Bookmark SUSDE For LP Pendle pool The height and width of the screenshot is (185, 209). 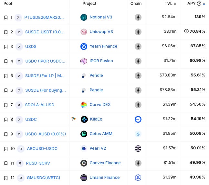point(6,76)
